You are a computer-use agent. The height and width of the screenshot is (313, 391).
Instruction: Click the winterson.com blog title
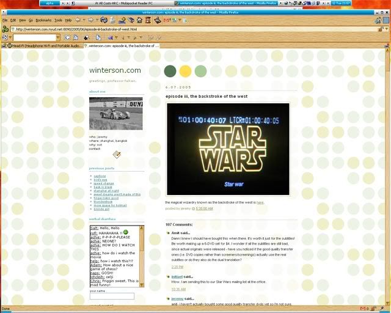coord(115,70)
